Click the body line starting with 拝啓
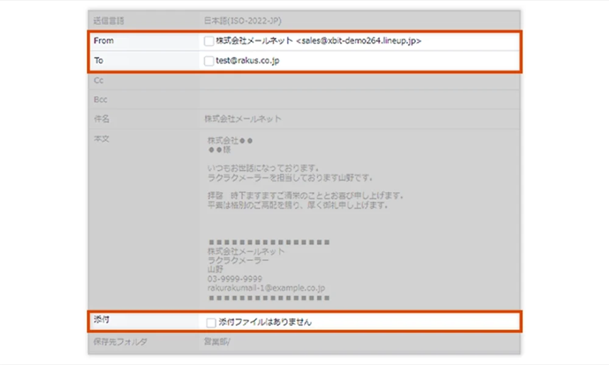This screenshot has height=365, width=609. coord(306,196)
